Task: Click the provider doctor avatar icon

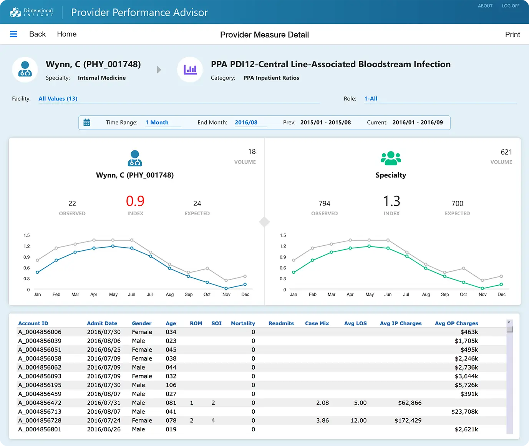Action: pos(25,70)
